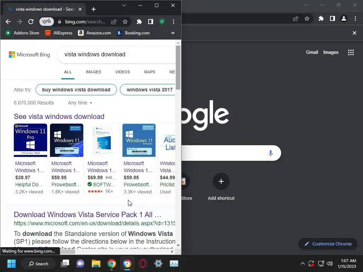Close the vista windows download tab
This screenshot has height=272, width=363.
tap(80, 9)
